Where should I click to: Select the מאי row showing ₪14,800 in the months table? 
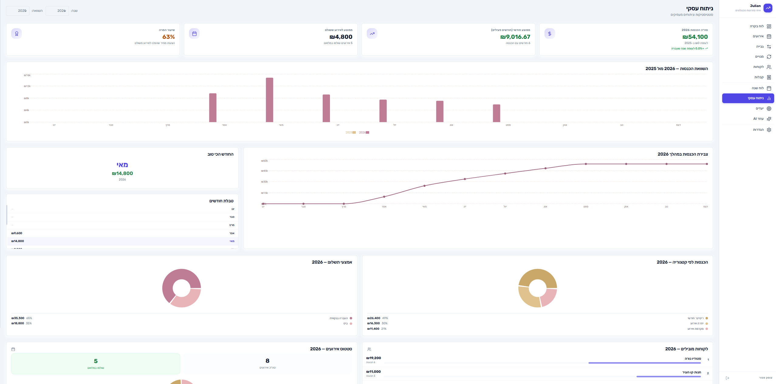pos(123,241)
